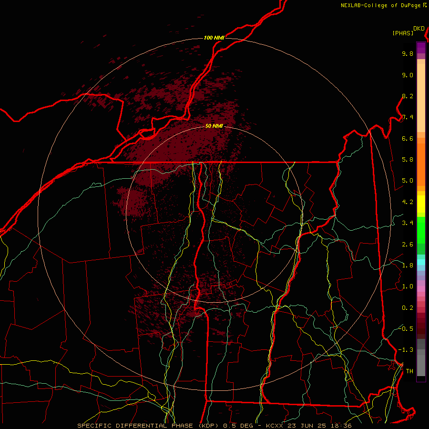429x429 pixels.
Task: Click the 9.8 scale value
Action: (x=408, y=53)
